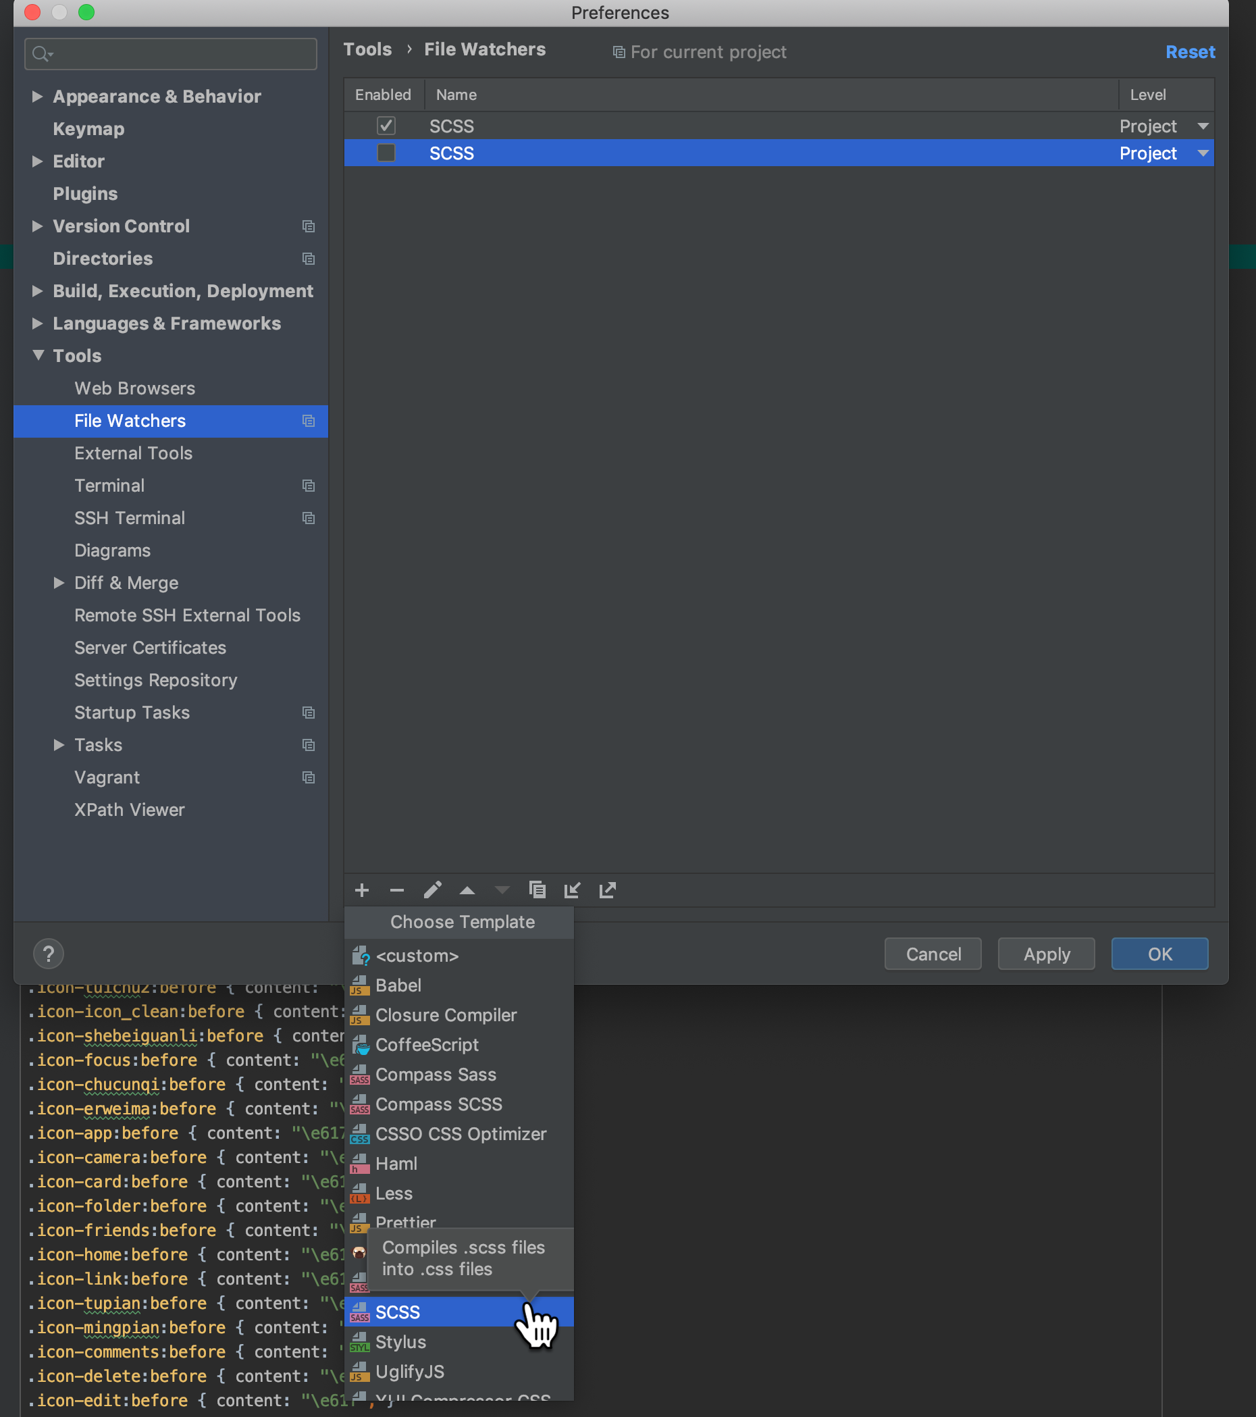
Task: Open the External Tools settings page
Action: 133,453
